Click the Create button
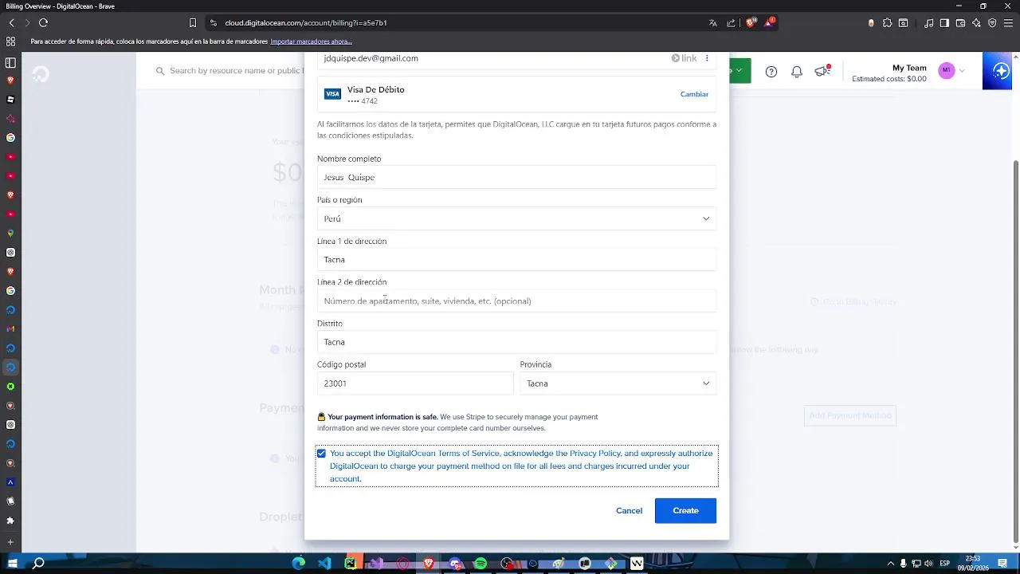The width and height of the screenshot is (1020, 574). [x=685, y=511]
